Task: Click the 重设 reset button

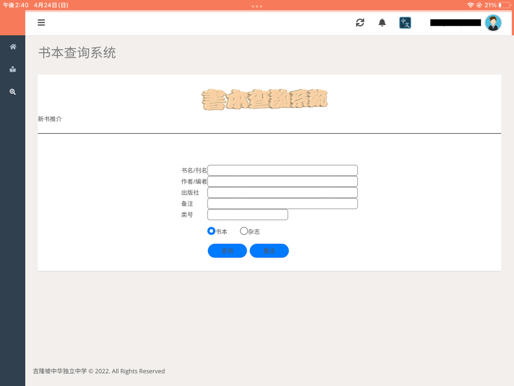Action: [269, 251]
